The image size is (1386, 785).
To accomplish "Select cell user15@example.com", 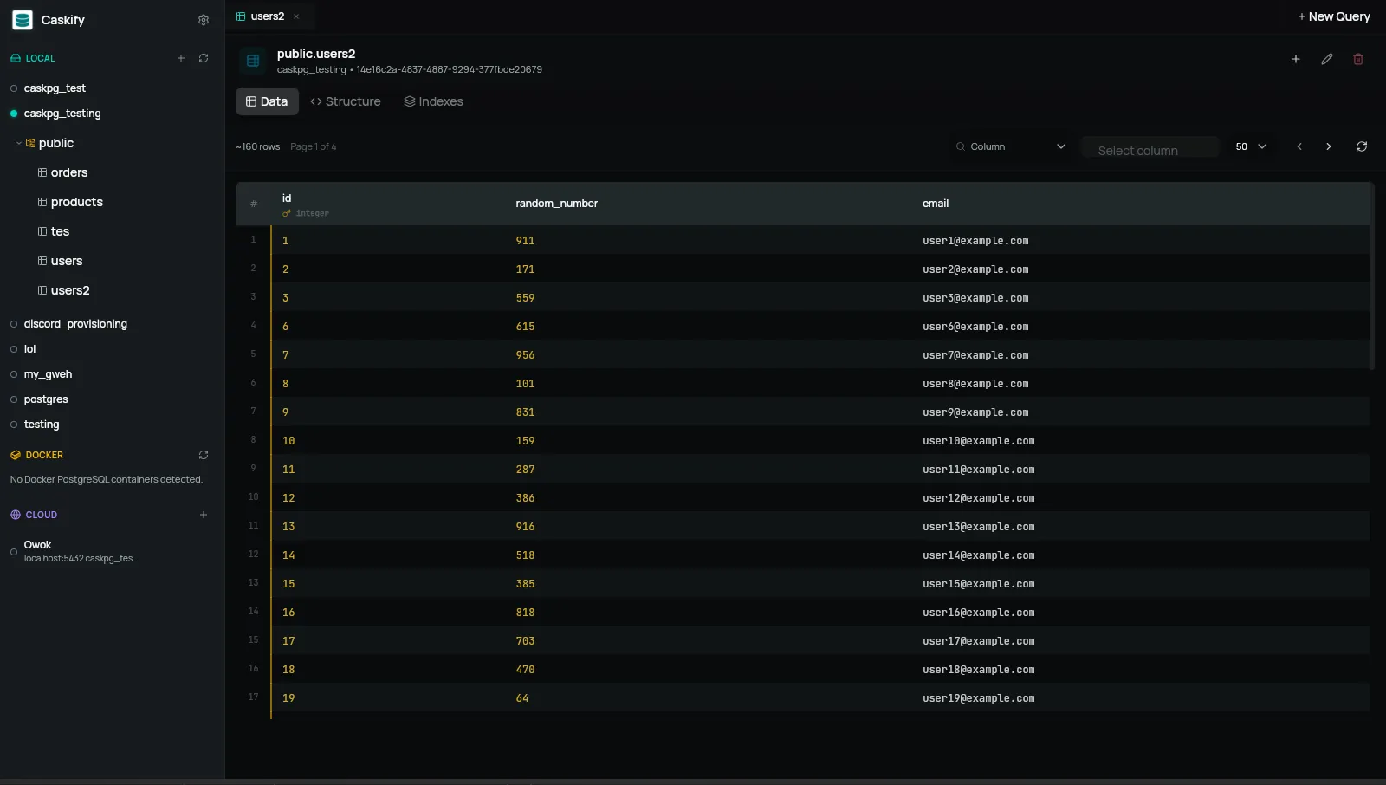I will (979, 584).
